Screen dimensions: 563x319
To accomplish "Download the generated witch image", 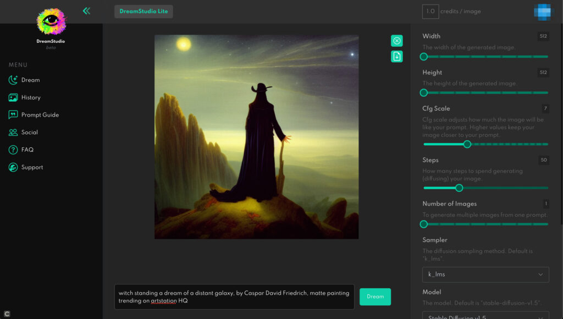I will (396, 56).
